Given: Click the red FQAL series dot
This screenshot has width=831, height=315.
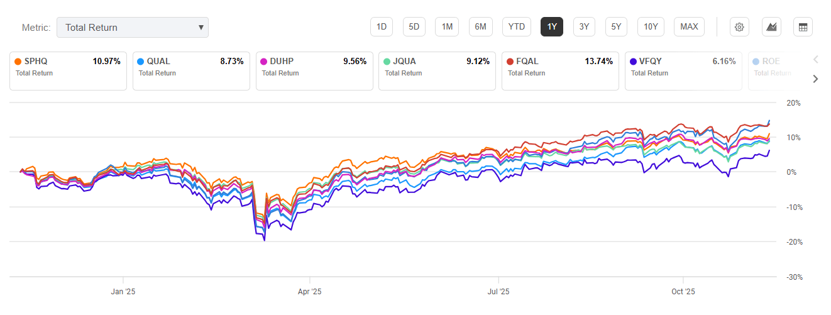Looking at the screenshot, I should 510,62.
